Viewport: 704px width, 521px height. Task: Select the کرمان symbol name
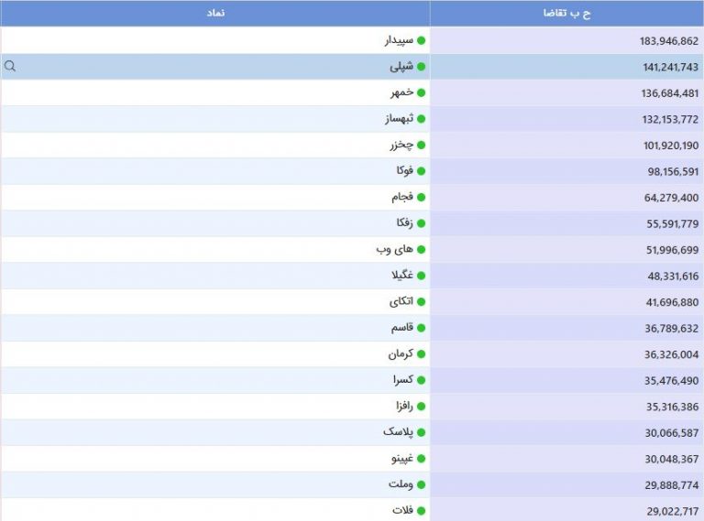(x=401, y=353)
